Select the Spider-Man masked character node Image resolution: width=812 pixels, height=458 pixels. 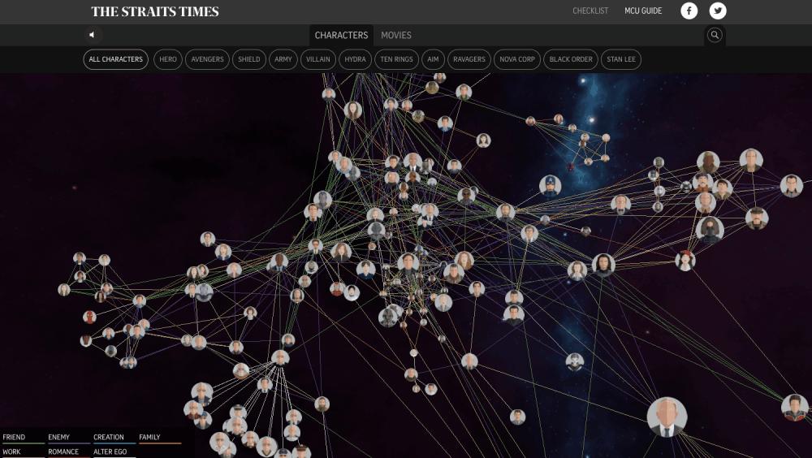(x=89, y=317)
